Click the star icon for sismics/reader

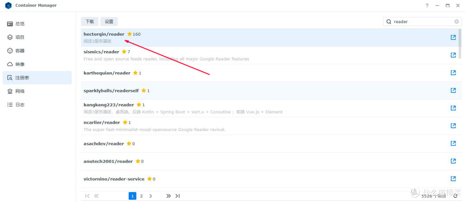click(124, 52)
